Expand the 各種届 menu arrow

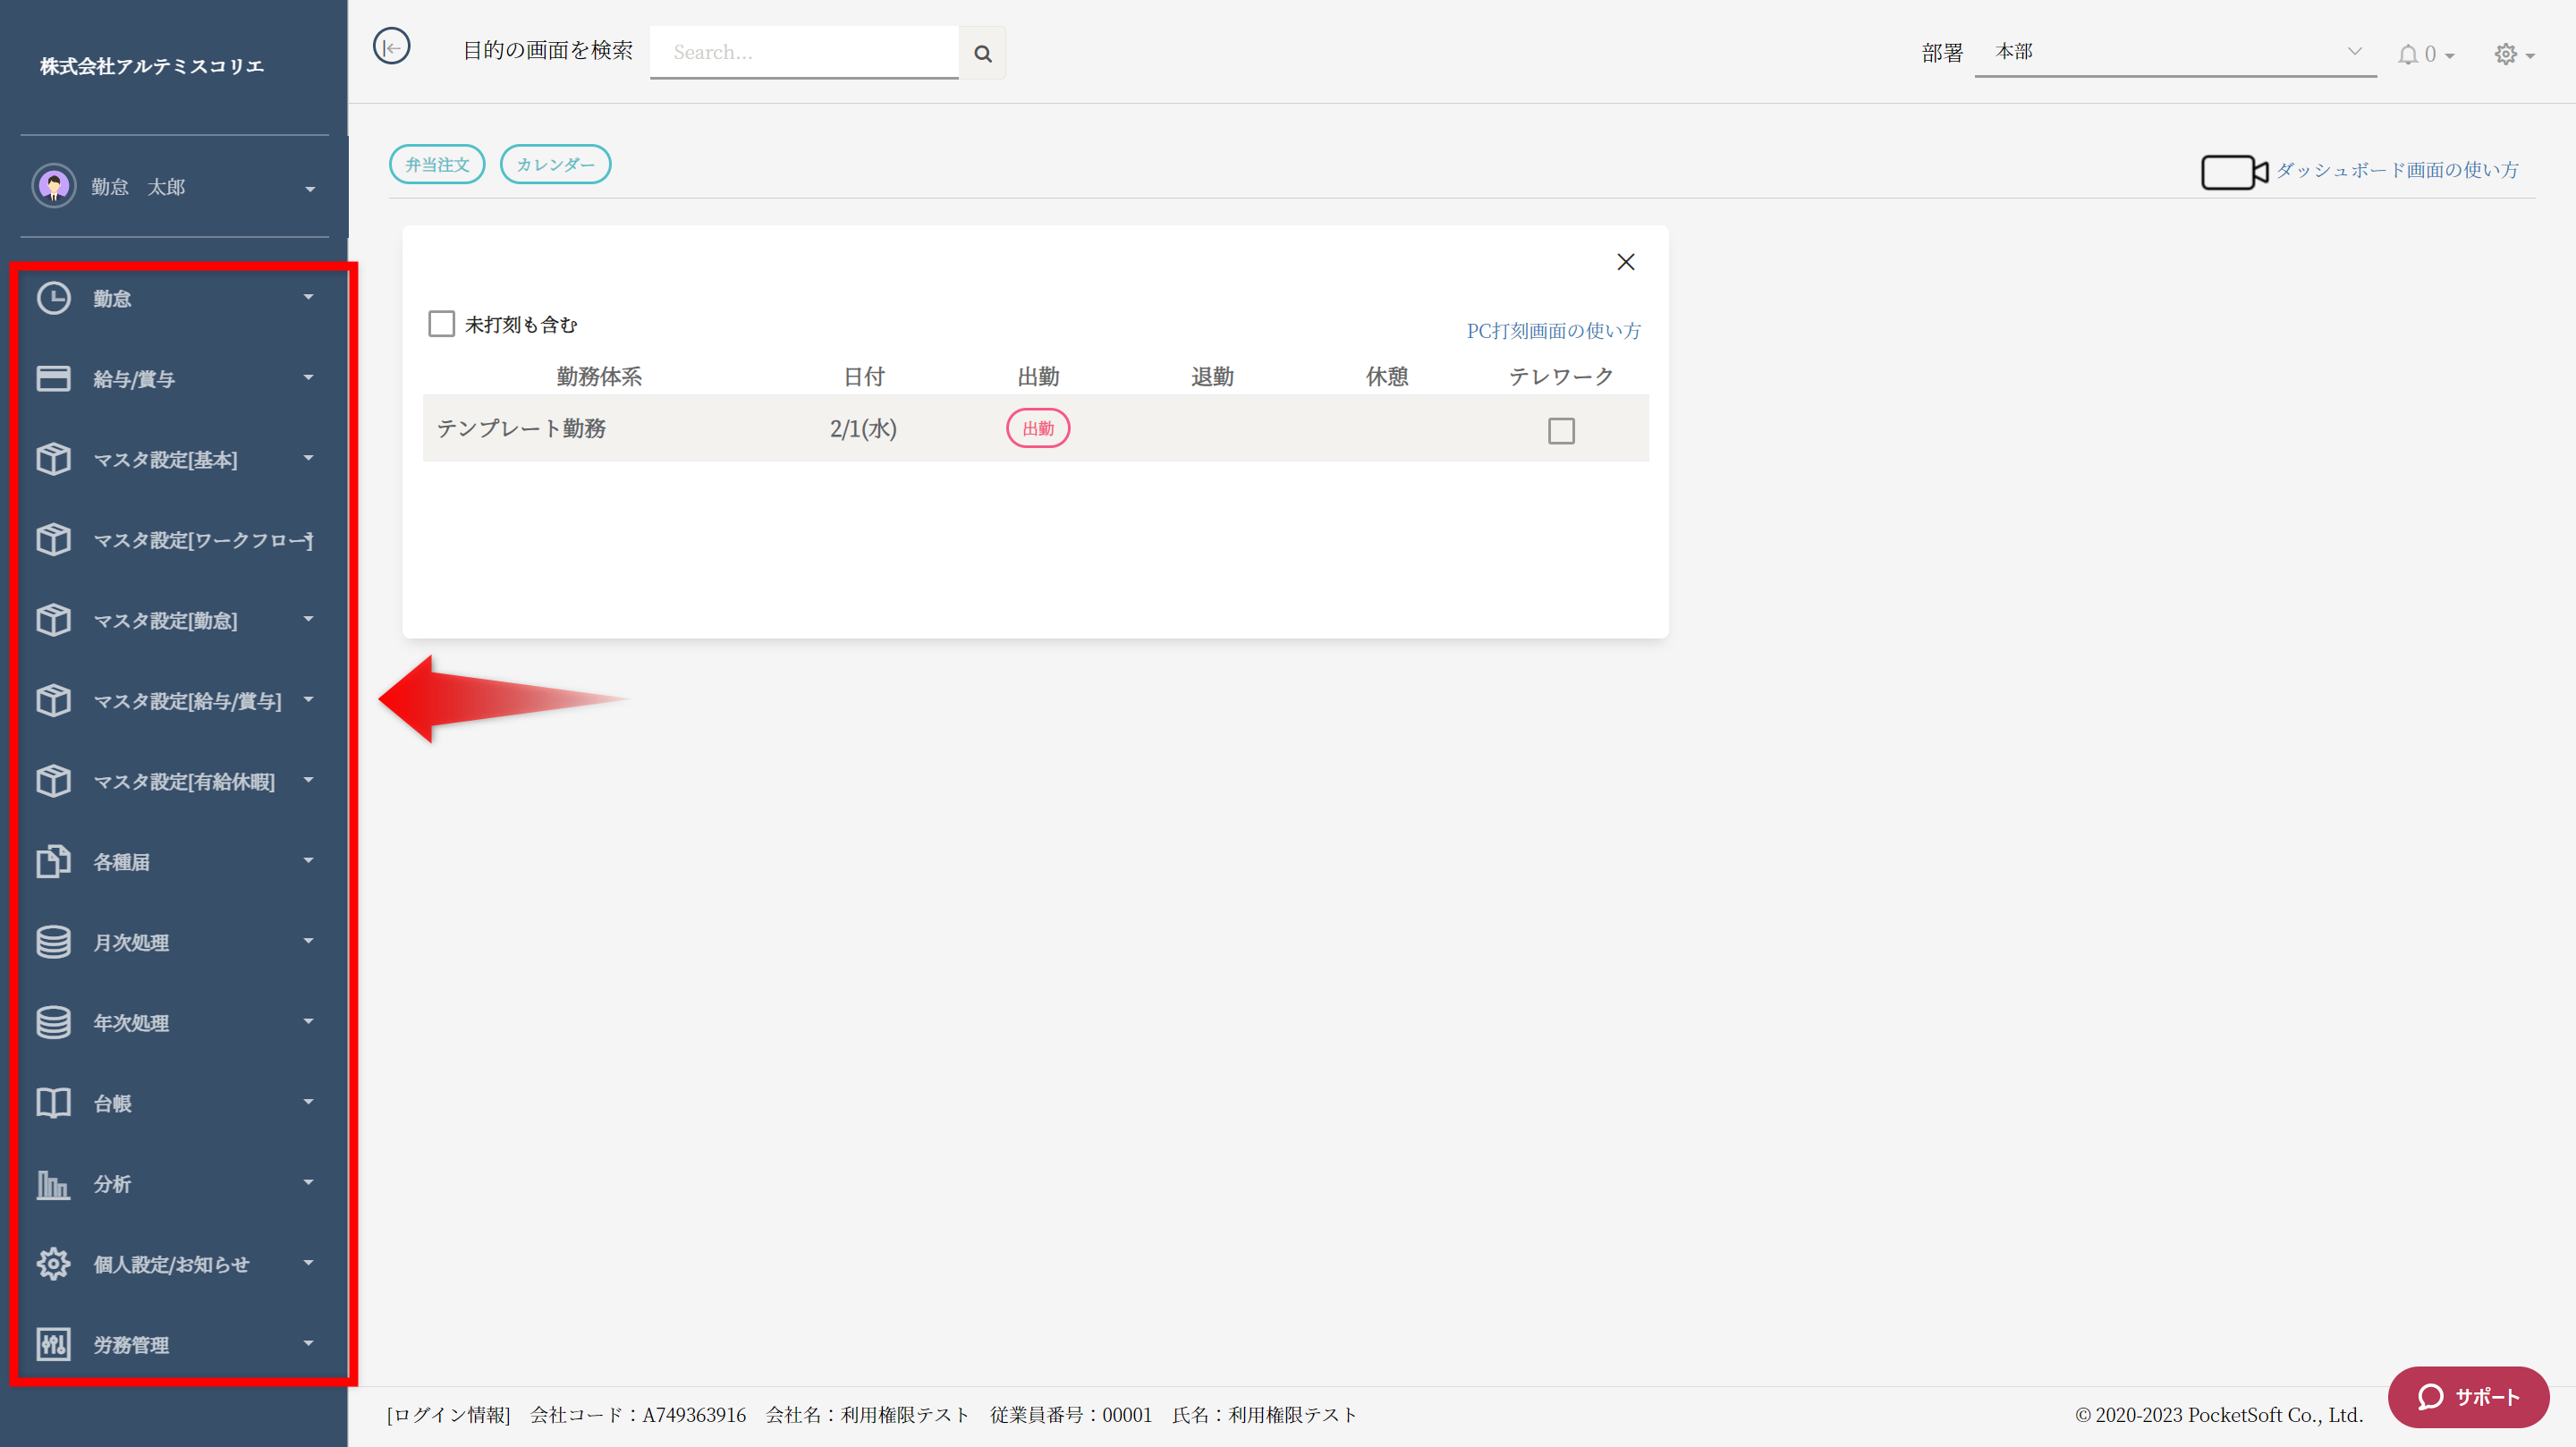pyautogui.click(x=308, y=860)
